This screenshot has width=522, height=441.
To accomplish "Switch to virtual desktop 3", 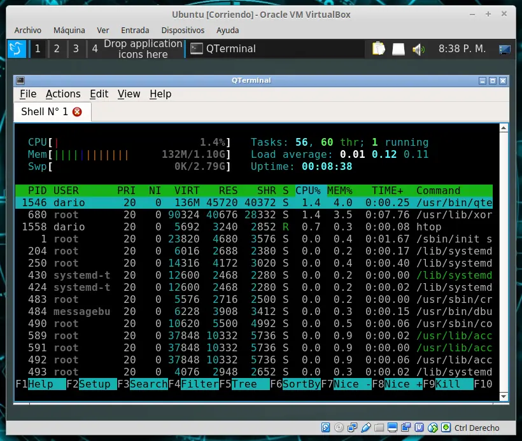I will [76, 49].
